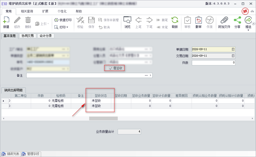Select the 会计分录 tab
256x157 pixels.
(46, 36)
